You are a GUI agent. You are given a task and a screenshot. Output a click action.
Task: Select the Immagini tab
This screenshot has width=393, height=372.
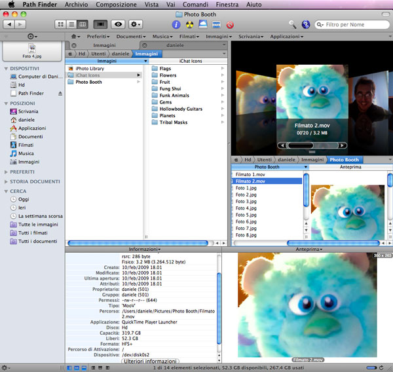pos(104,45)
